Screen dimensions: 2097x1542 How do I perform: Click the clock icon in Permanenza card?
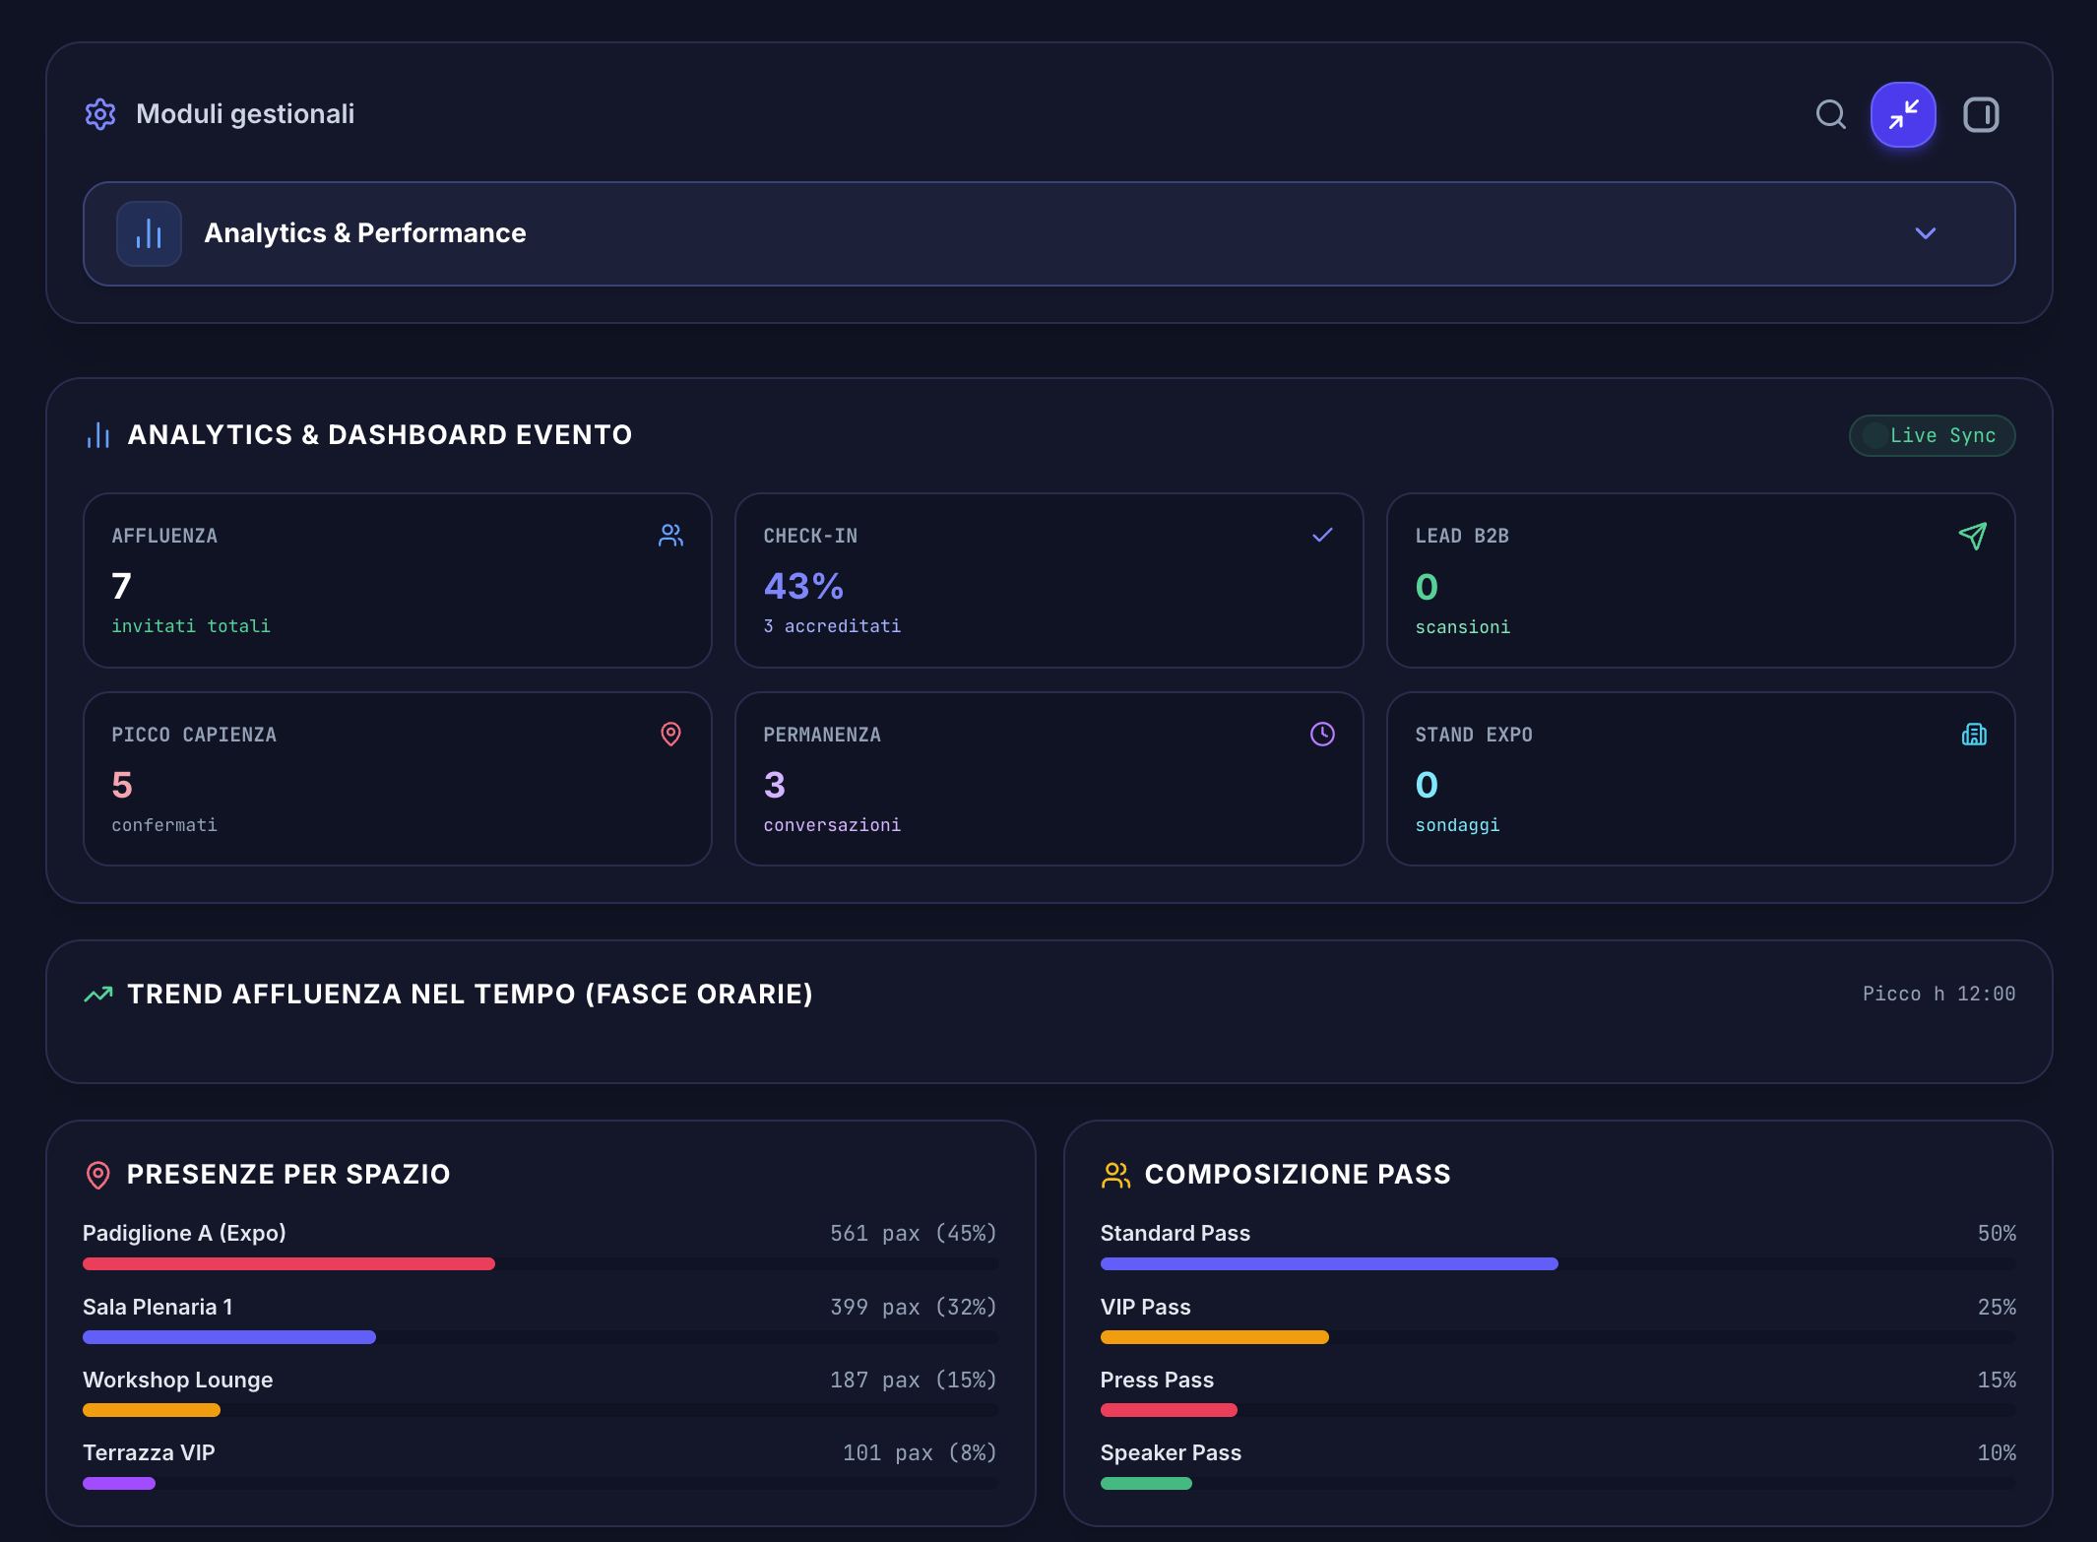point(1322,734)
